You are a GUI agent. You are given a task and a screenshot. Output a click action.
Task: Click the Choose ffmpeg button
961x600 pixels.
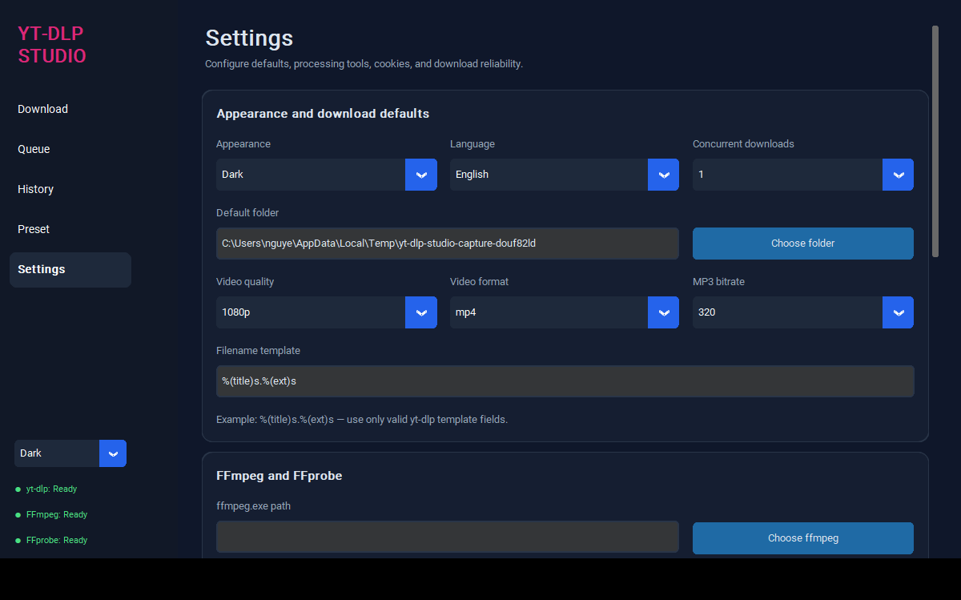coord(803,538)
